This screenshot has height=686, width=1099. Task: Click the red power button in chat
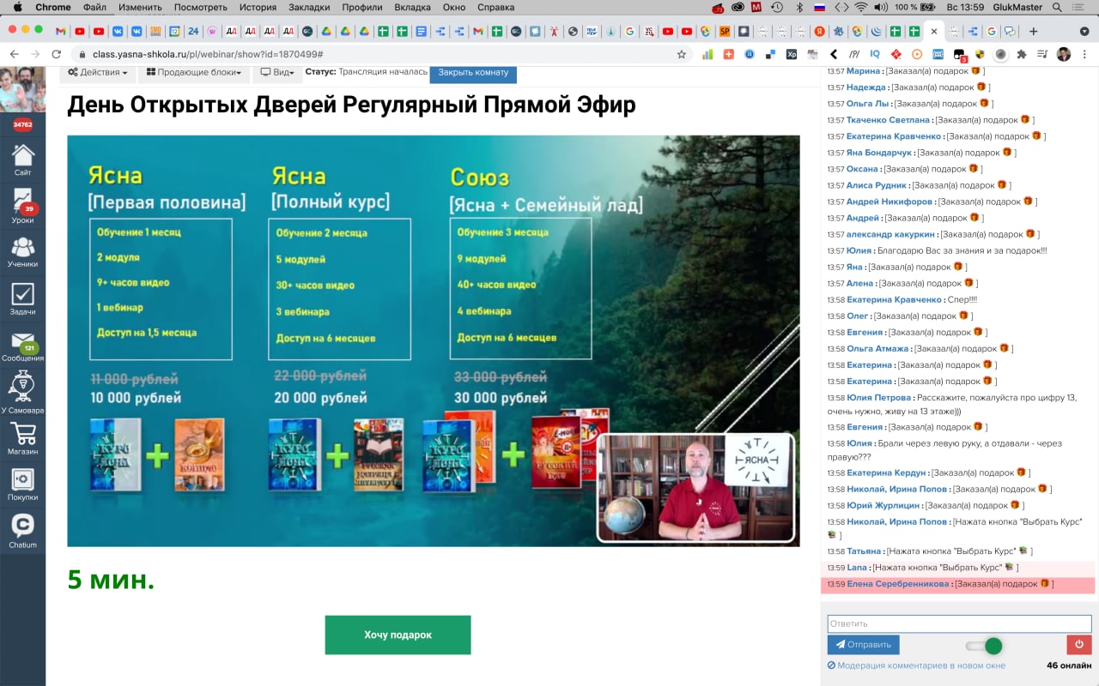coord(1079,645)
